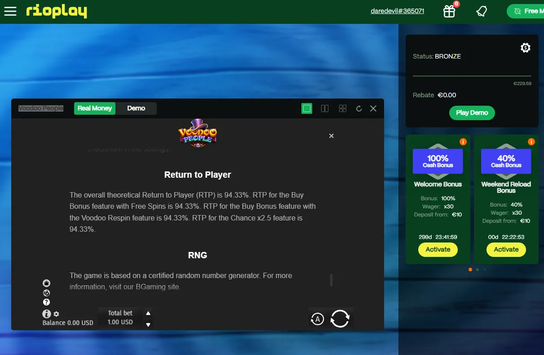The height and width of the screenshot is (355, 544).
Task: Switch to two-panel split view layout
Action: point(325,108)
